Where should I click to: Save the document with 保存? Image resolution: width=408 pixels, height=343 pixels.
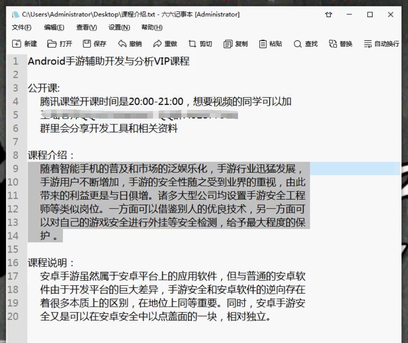tap(94, 44)
